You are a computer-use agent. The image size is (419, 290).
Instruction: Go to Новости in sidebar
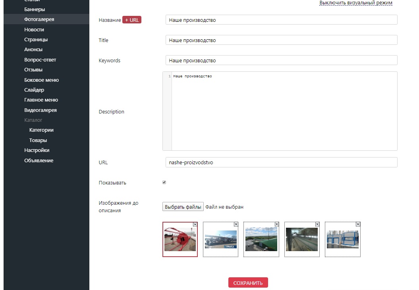point(34,30)
